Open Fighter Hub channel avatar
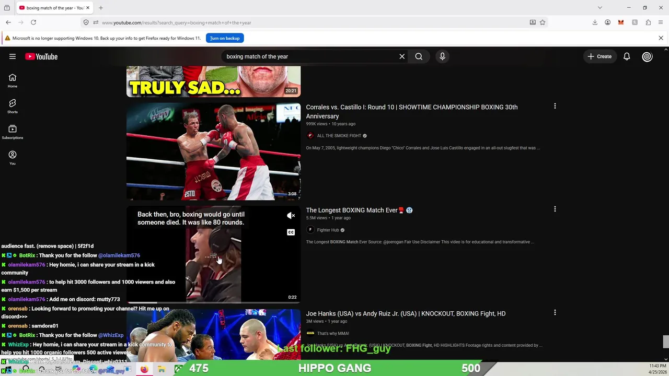 point(310,230)
